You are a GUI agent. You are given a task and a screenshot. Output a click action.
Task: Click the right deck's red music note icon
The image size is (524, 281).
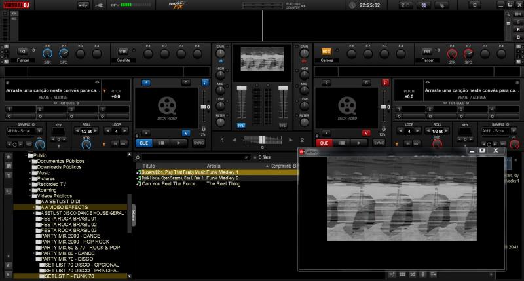tap(385, 83)
